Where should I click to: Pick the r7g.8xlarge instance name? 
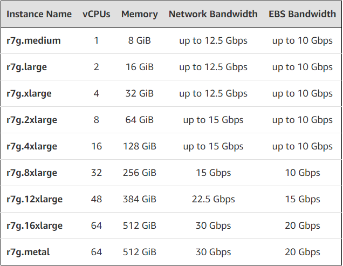[x=32, y=173]
